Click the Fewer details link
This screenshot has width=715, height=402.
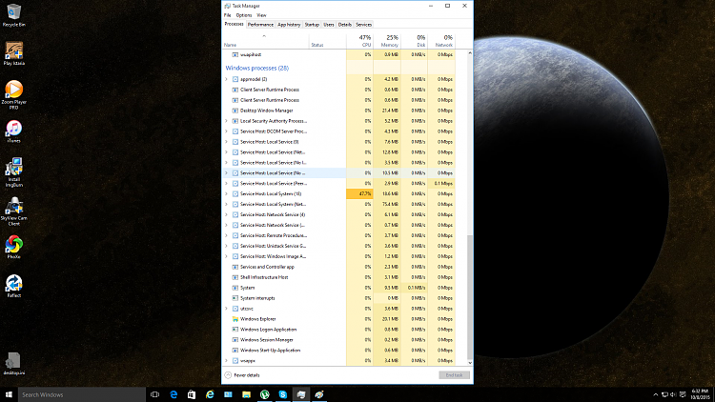pyautogui.click(x=247, y=375)
